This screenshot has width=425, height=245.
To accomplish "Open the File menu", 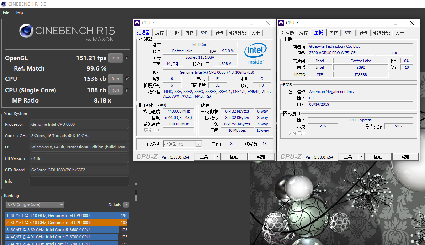I will pos(6,12).
